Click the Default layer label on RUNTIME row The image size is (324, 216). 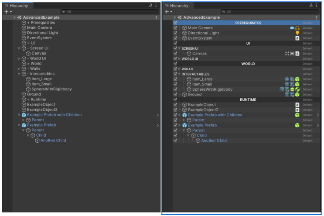coord(307,99)
